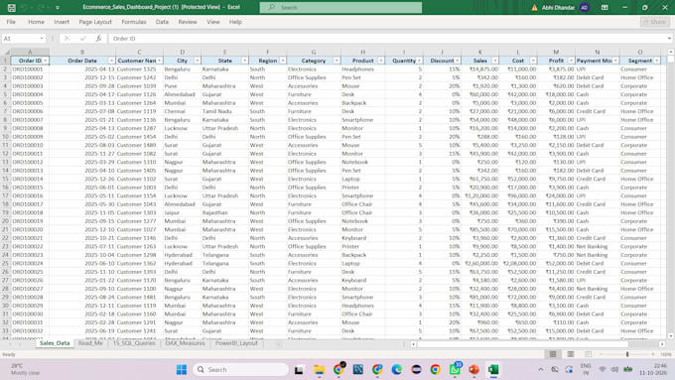Click the Save icon in title bar

[12, 7]
